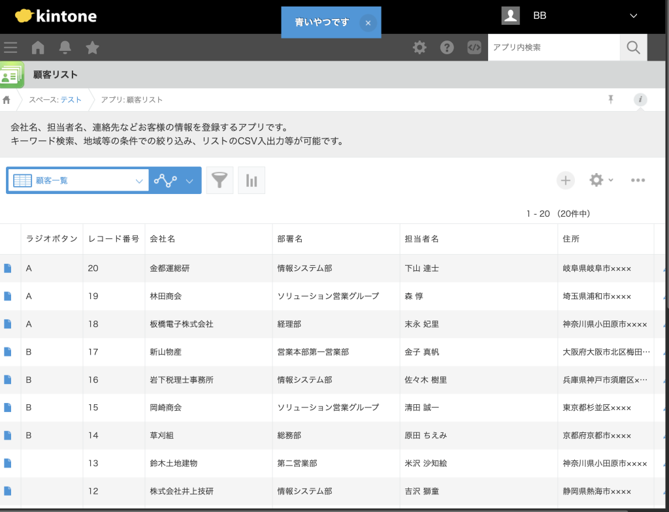The width and height of the screenshot is (669, 512).
Task: Expand the graph view dropdown arrow
Action: point(189,181)
